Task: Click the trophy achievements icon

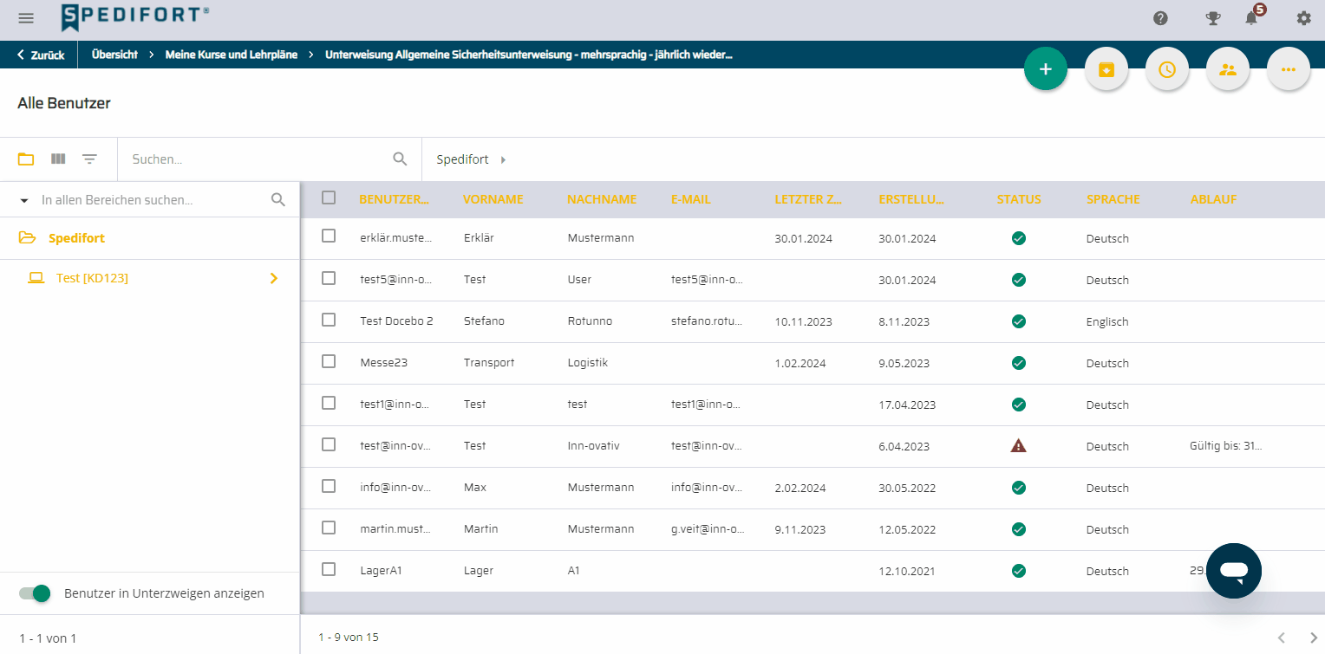Action: click(1213, 18)
